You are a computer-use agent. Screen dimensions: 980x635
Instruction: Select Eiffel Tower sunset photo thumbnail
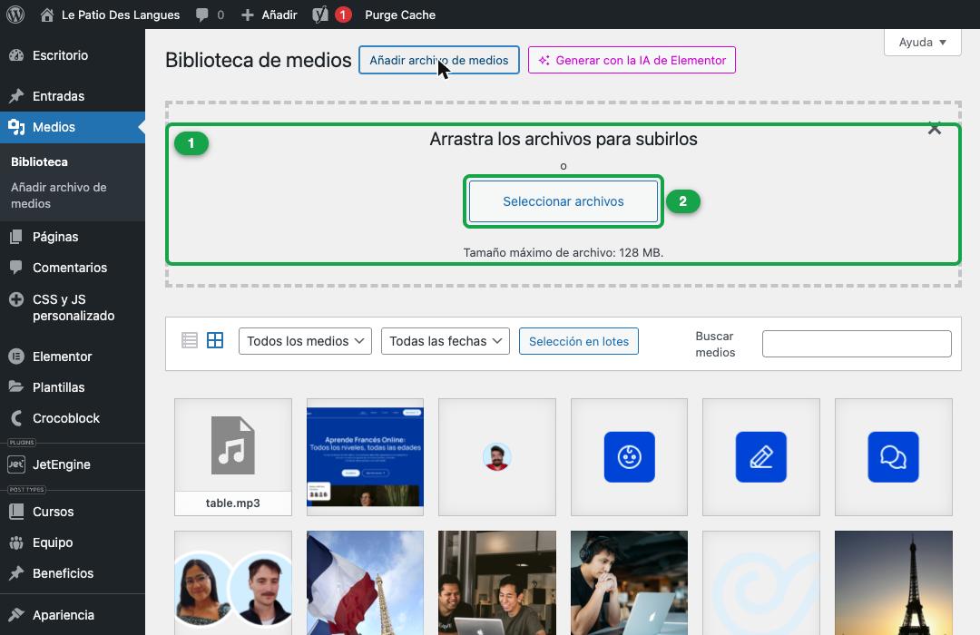pyautogui.click(x=894, y=583)
